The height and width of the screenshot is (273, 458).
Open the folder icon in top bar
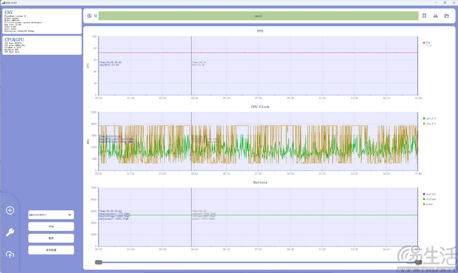click(x=446, y=16)
